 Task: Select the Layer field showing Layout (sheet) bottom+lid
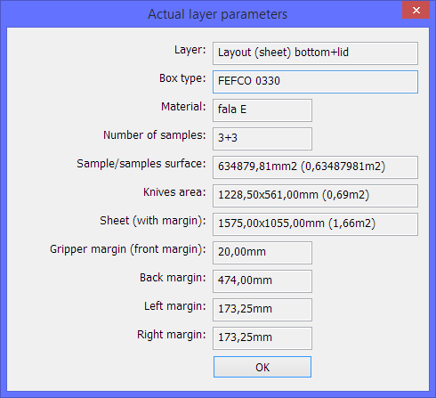tap(315, 53)
